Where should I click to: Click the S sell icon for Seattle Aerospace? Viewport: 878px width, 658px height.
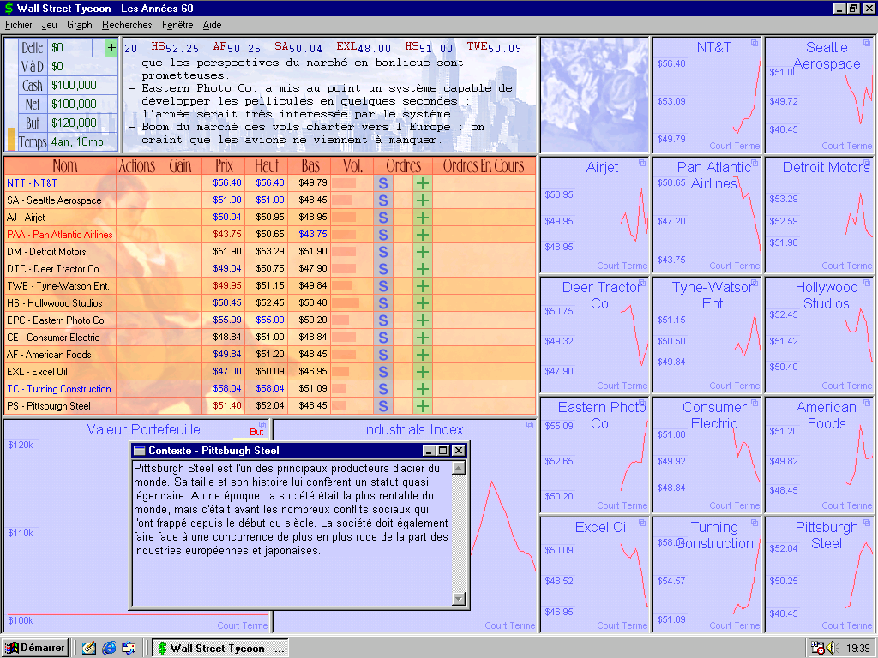pos(383,200)
